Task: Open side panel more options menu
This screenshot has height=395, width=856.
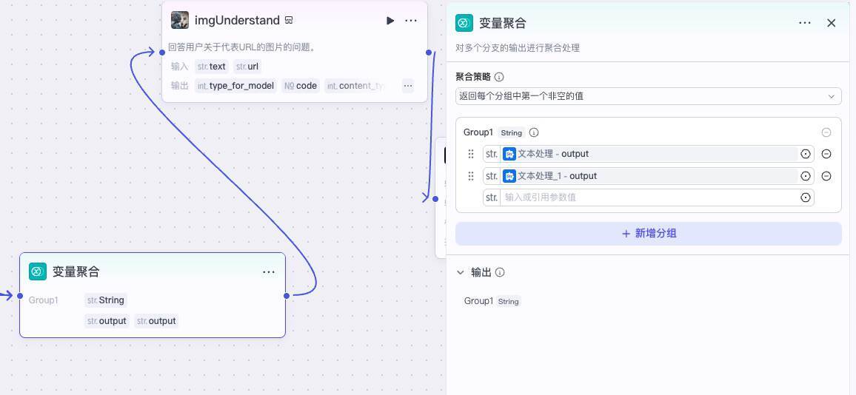Action: [x=805, y=23]
